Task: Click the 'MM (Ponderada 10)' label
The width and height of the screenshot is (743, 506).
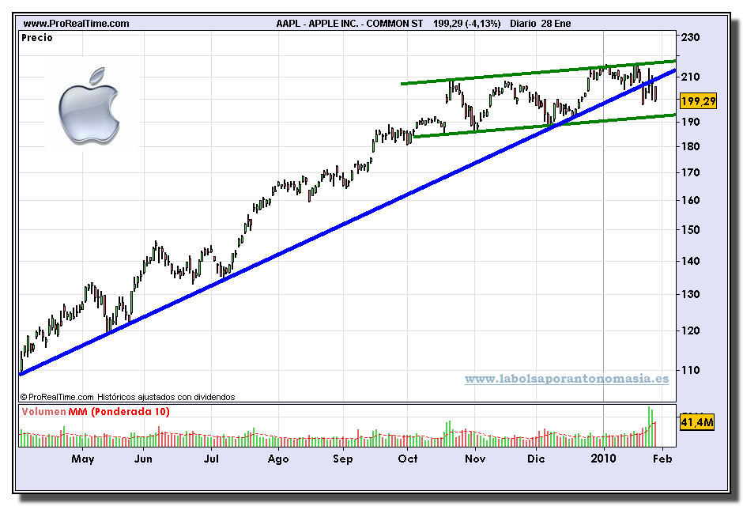Action: [119, 411]
